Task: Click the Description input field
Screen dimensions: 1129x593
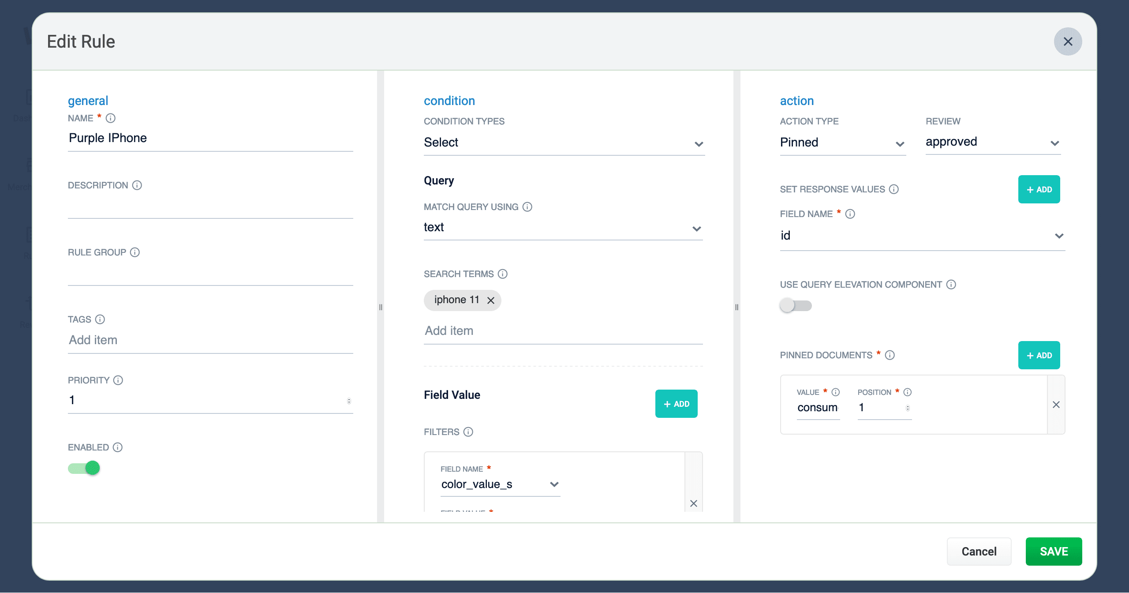Action: pos(210,207)
